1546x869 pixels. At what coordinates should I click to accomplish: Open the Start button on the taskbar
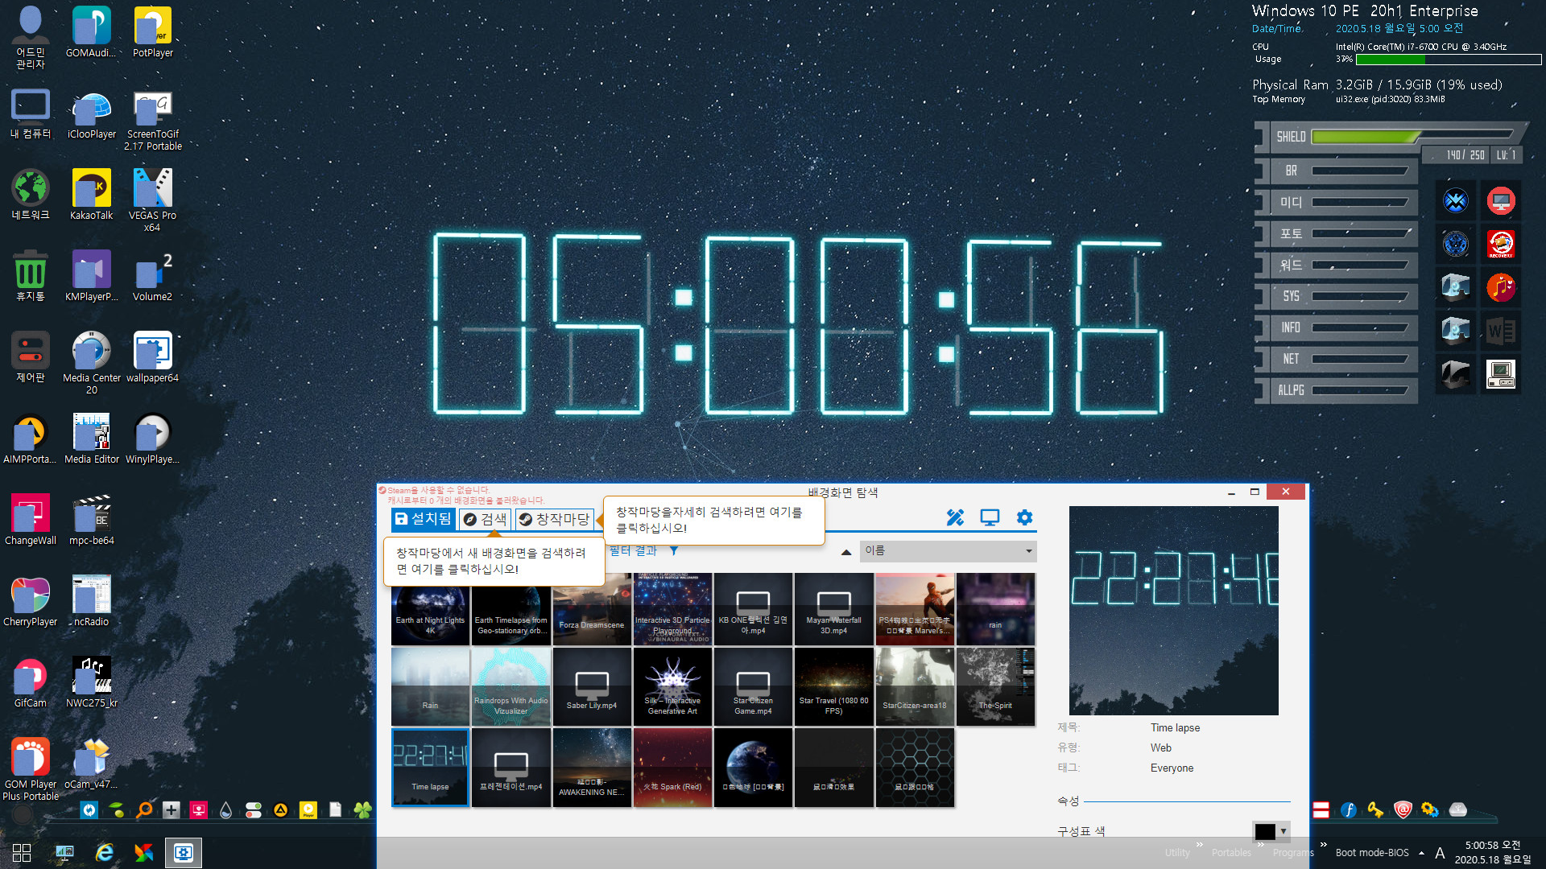[x=22, y=852]
